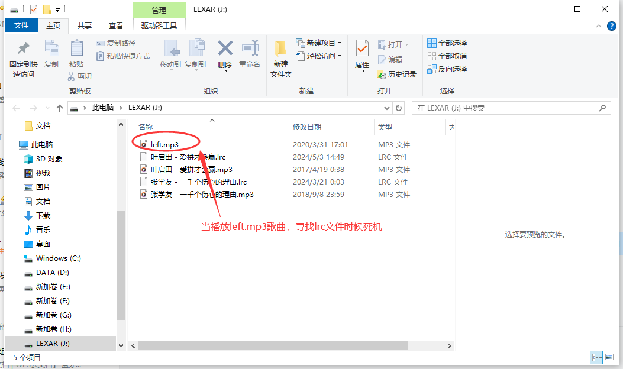Image resolution: width=623 pixels, height=369 pixels.
Task: Click the Copy icon in clipboard group
Action: [51, 48]
